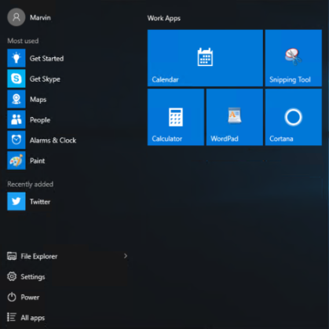Screen dimensions: 329x329
Task: Launch the Snipping Tool tile
Action: (x=294, y=58)
